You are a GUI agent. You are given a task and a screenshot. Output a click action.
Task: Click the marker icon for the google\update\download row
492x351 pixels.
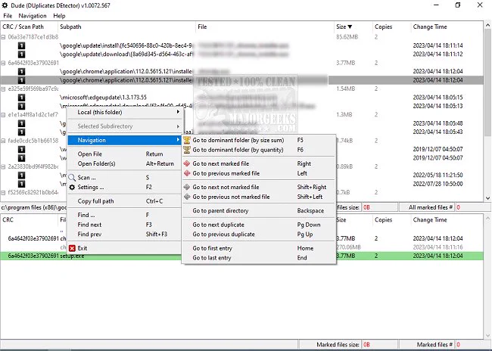[21, 54]
